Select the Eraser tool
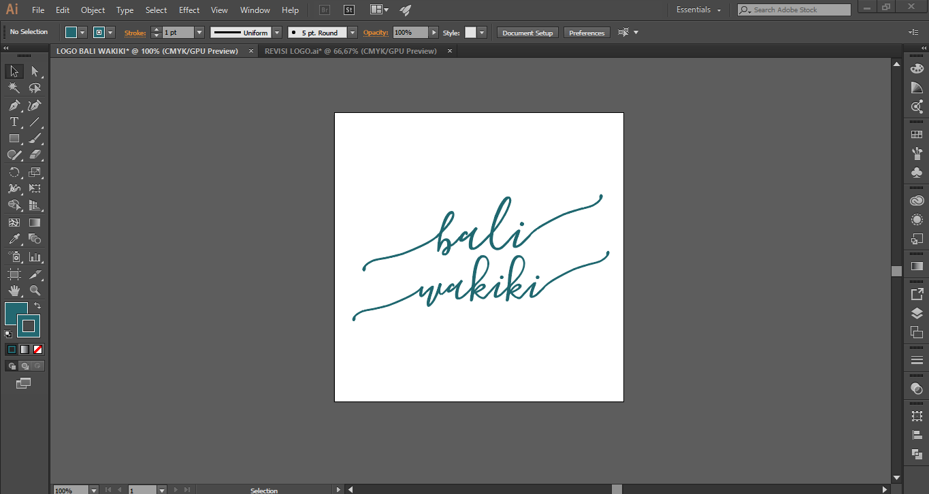This screenshot has height=494, width=929. 35,155
